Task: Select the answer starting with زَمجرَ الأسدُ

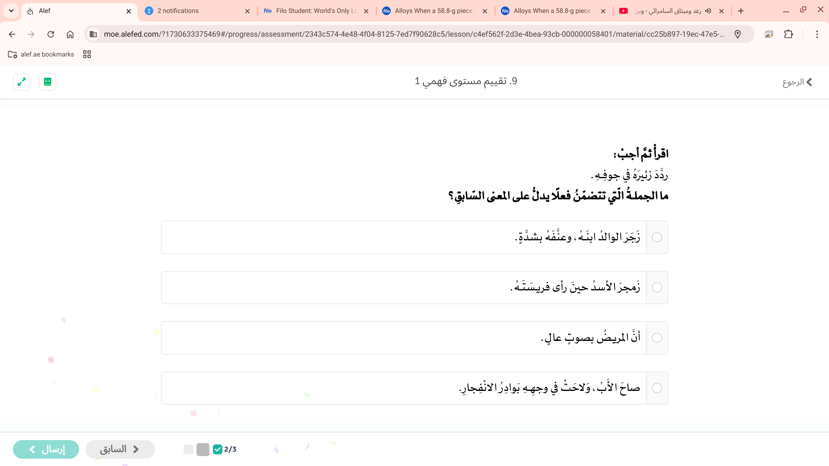Action: pos(657,287)
